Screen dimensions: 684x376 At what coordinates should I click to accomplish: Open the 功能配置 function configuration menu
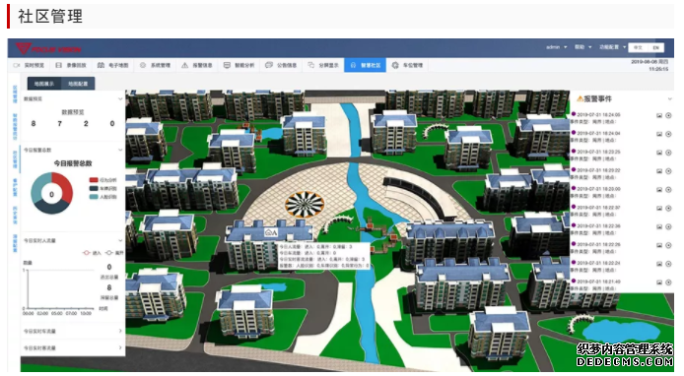pos(612,47)
